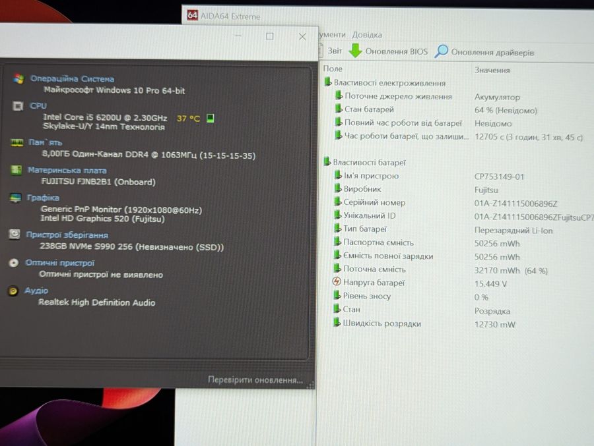Select the 12705 с remaining time value
Viewport: 594px width, 446px height.
529,137
